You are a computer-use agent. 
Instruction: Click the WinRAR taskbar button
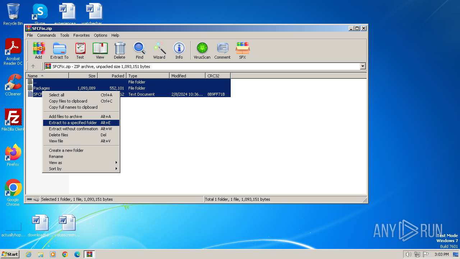point(89,254)
